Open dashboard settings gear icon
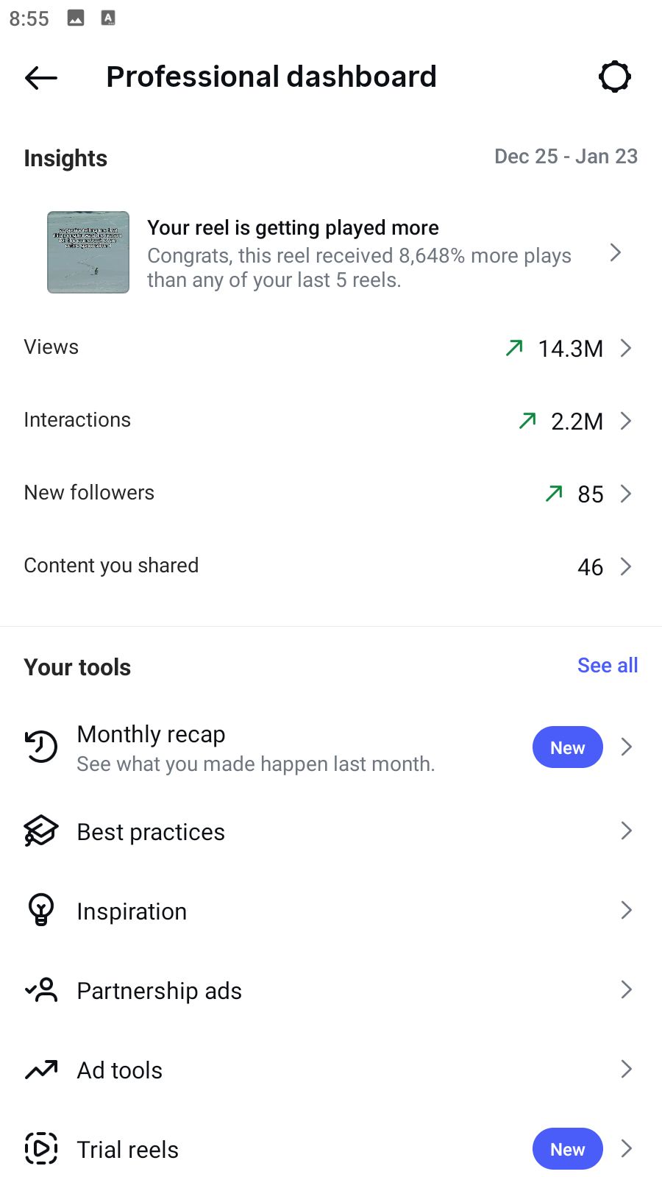Image resolution: width=662 pixels, height=1177 pixels. tap(614, 77)
